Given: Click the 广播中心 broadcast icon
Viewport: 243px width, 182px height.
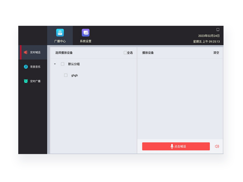Looking at the screenshot, I should tap(60, 33).
